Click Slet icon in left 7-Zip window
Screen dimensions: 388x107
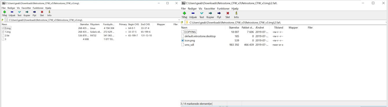pos(42,12)
